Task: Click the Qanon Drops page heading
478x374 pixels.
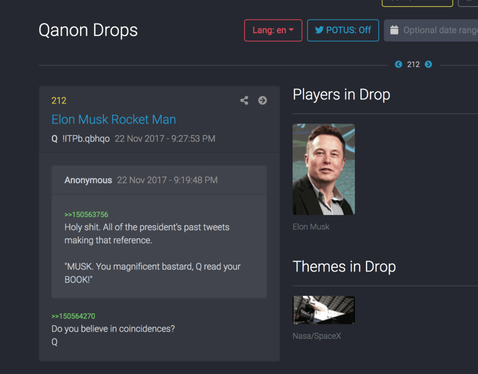Action: pos(88,30)
